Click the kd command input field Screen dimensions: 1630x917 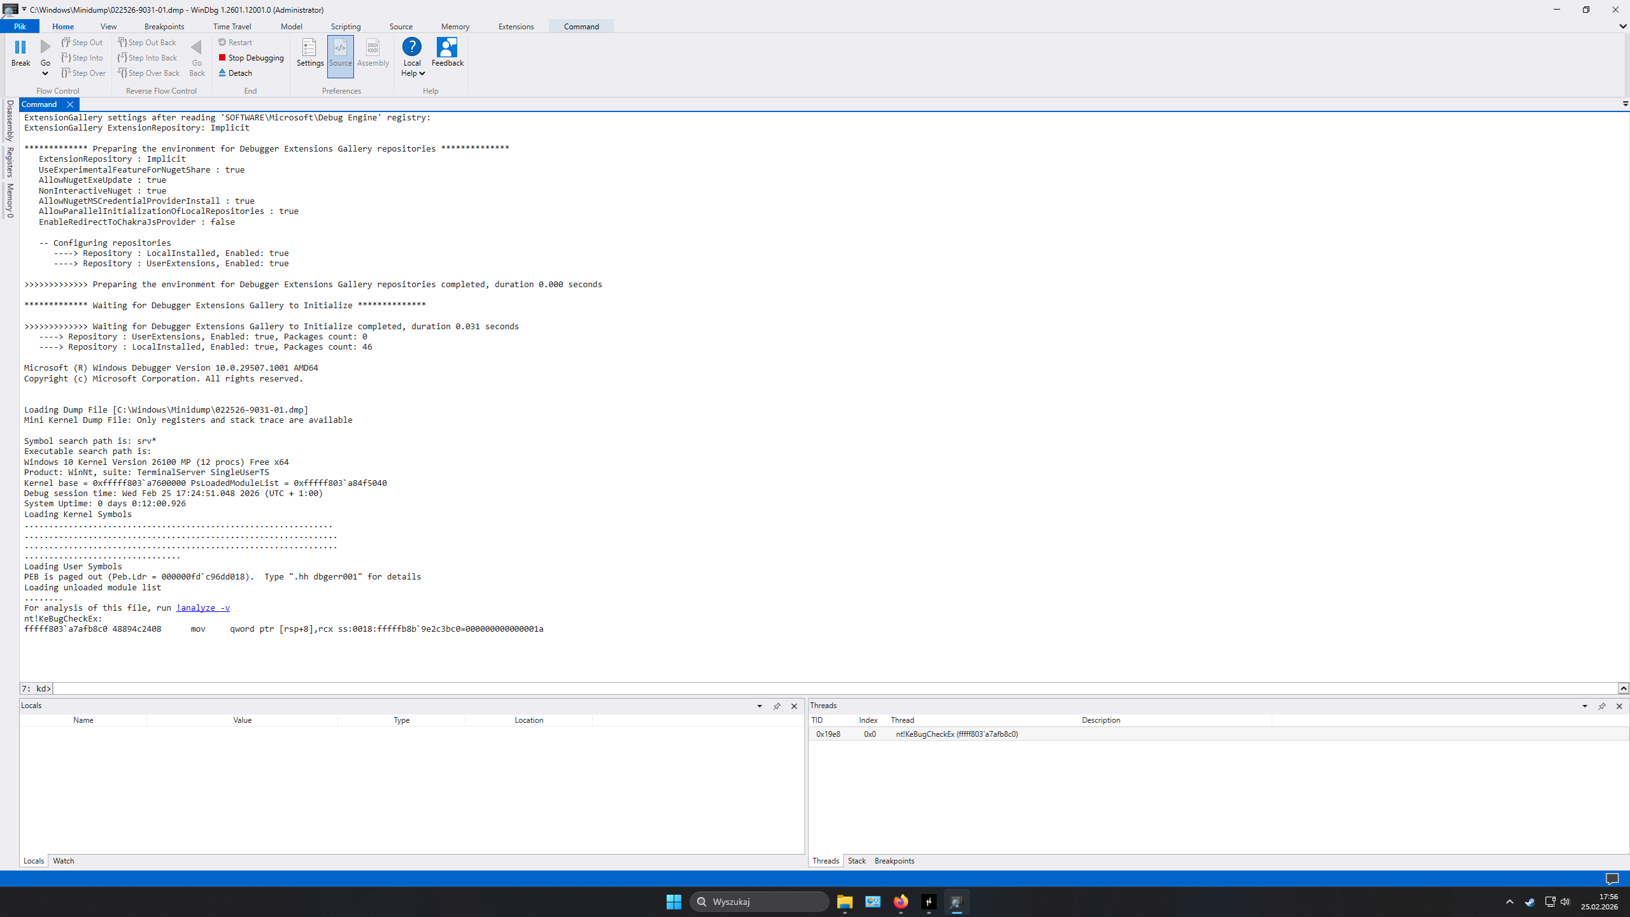point(828,688)
